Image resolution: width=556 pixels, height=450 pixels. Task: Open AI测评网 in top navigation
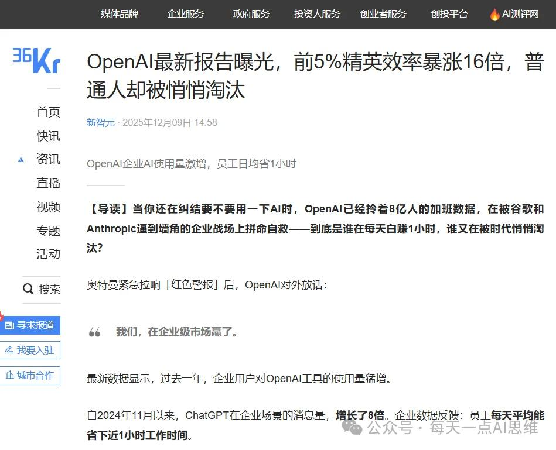[x=520, y=14]
